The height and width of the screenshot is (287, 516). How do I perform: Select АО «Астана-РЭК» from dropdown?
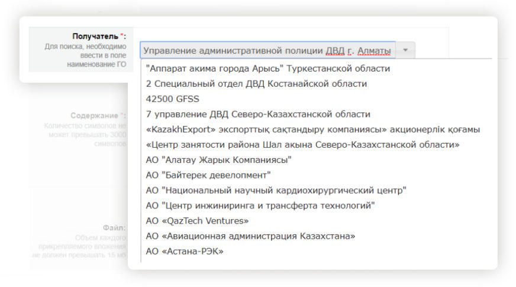coord(184,252)
